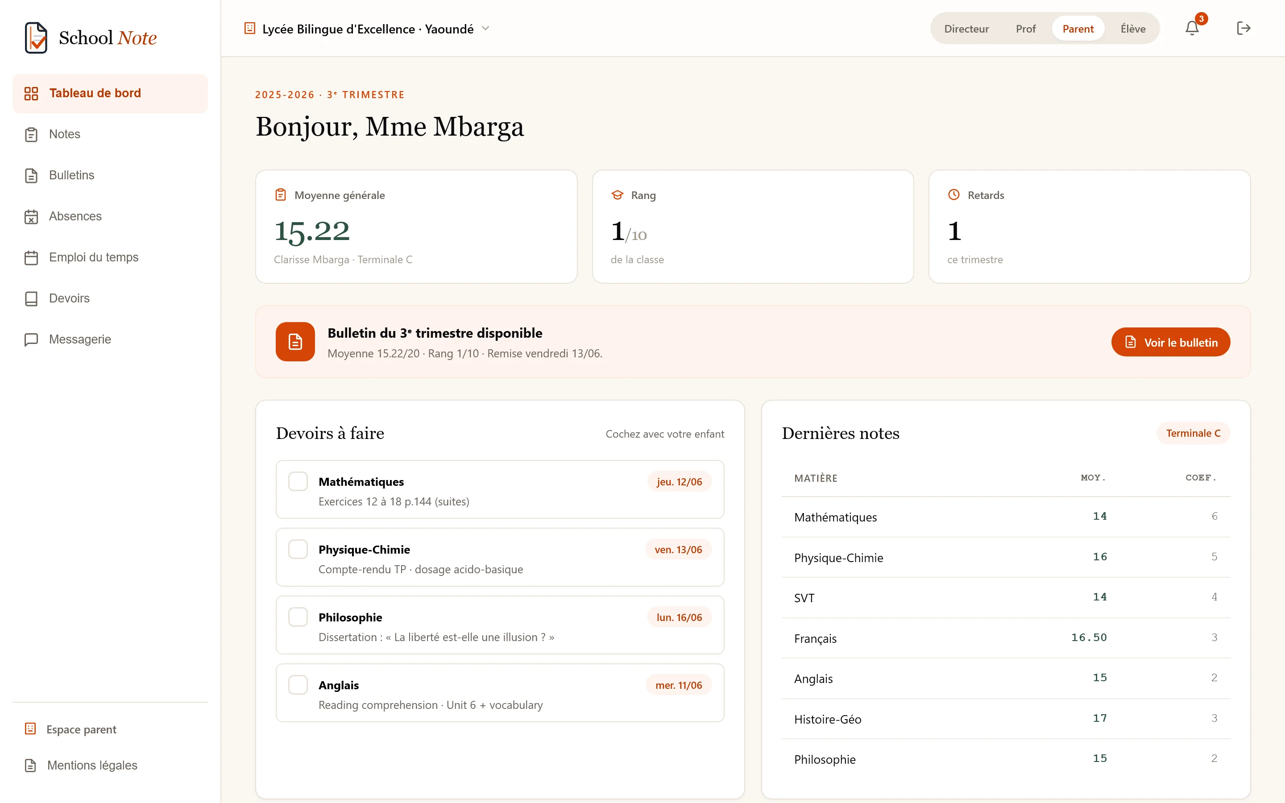The image size is (1285, 803).
Task: Switch to the Élève role tab
Action: [1132, 29]
